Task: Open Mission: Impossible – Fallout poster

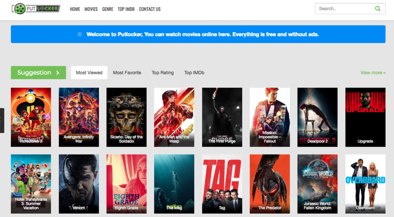Action: click(270, 117)
